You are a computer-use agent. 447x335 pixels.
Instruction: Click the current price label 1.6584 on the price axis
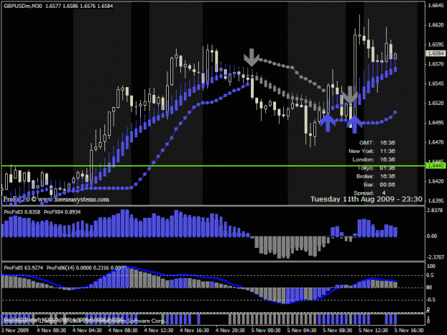[436, 54]
